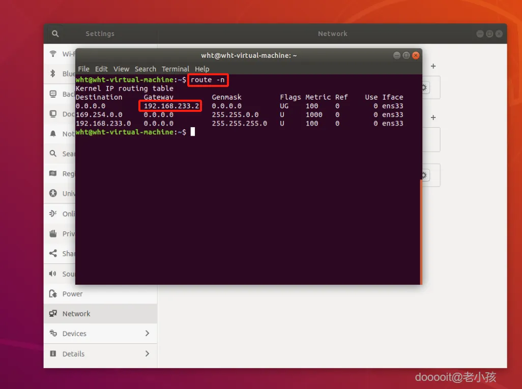Add a wired connection with upper plus button

tap(433, 66)
